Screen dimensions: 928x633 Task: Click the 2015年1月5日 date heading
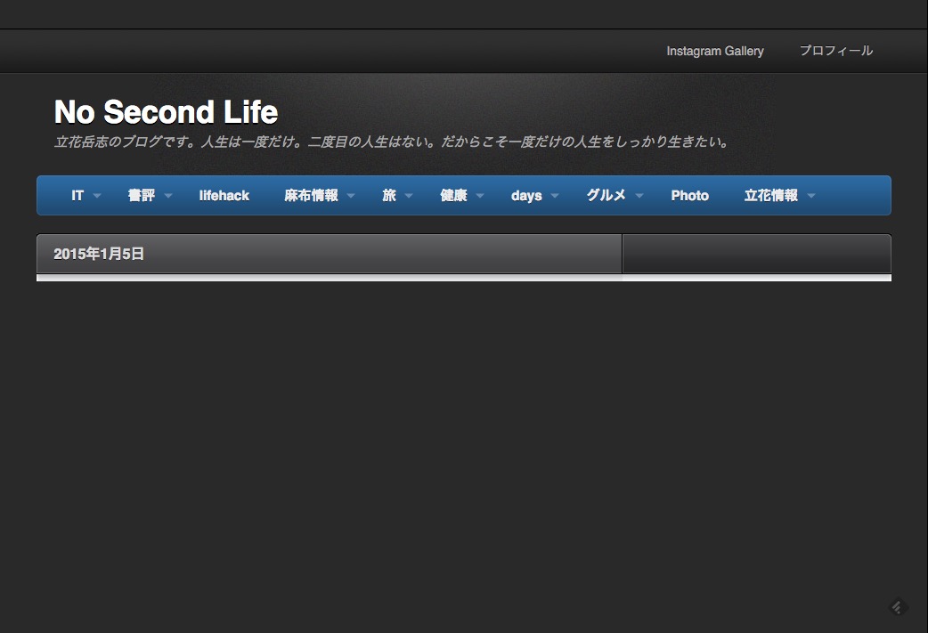coord(99,254)
